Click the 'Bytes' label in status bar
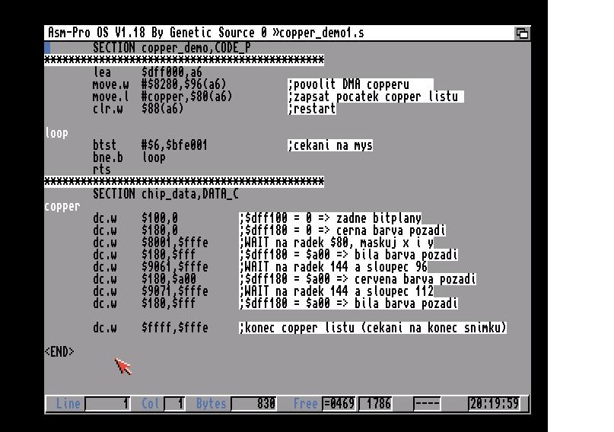614x432 pixels. pos(211,404)
